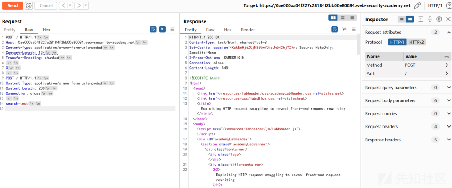This screenshot has width=452, height=188.
Task: Click the Request attributes count badge '2'
Action: click(436, 32)
